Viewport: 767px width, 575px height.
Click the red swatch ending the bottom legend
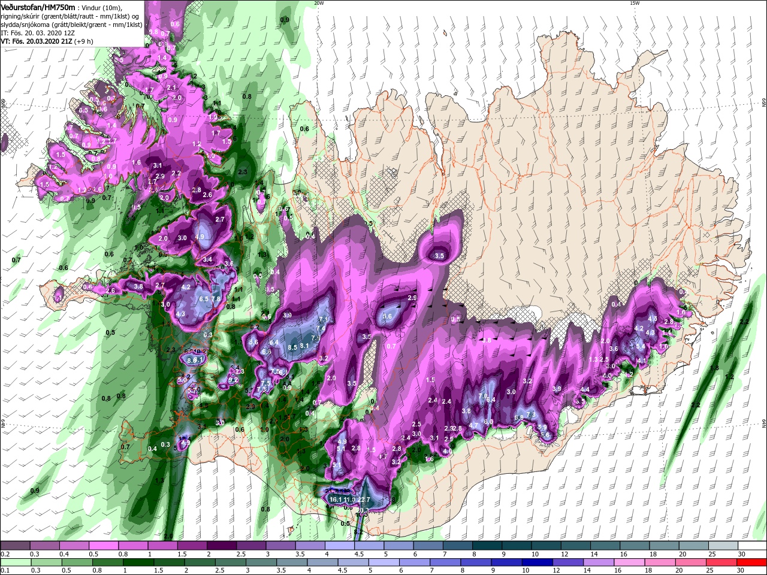tap(752, 562)
